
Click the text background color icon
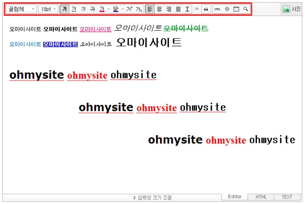pos(115,9)
